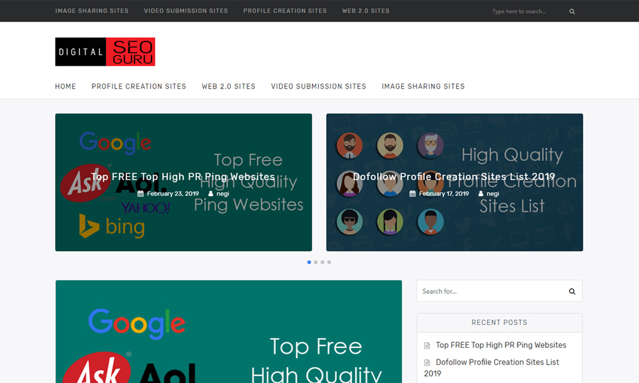Click the user icon next to first negi author
The image size is (639, 383).
click(211, 193)
